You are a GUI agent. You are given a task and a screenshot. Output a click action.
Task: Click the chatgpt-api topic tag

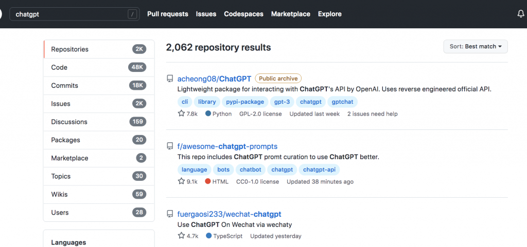[319, 169]
